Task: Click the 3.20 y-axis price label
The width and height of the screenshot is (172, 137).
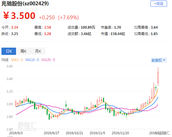Action: 10,91
